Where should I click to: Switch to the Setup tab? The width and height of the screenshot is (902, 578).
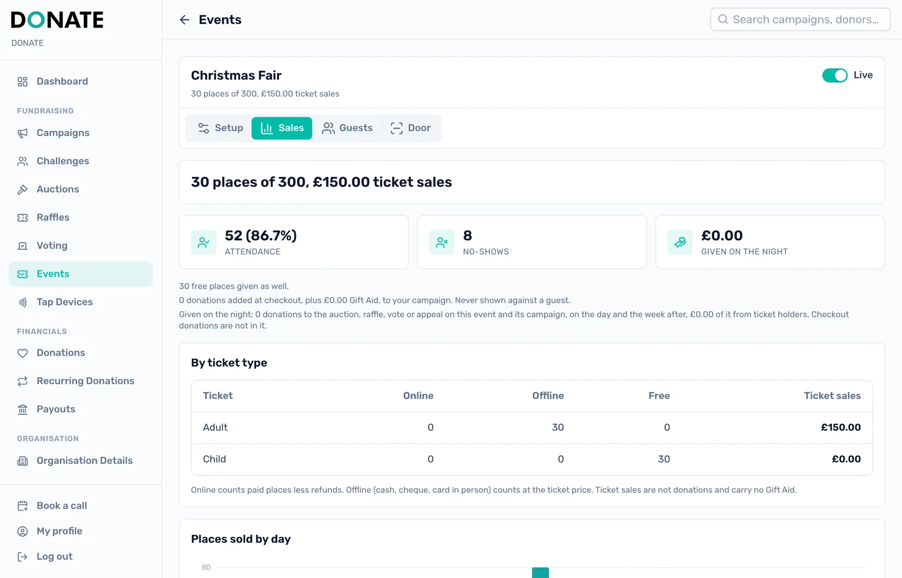220,128
